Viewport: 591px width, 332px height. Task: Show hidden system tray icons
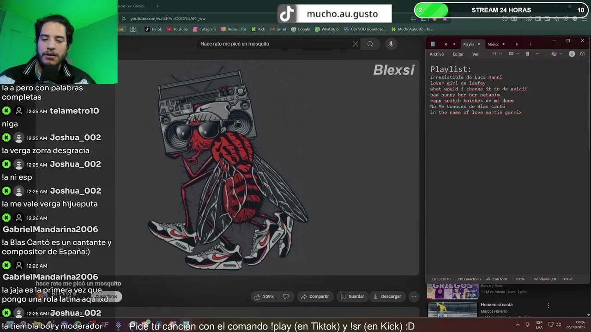[517, 325]
